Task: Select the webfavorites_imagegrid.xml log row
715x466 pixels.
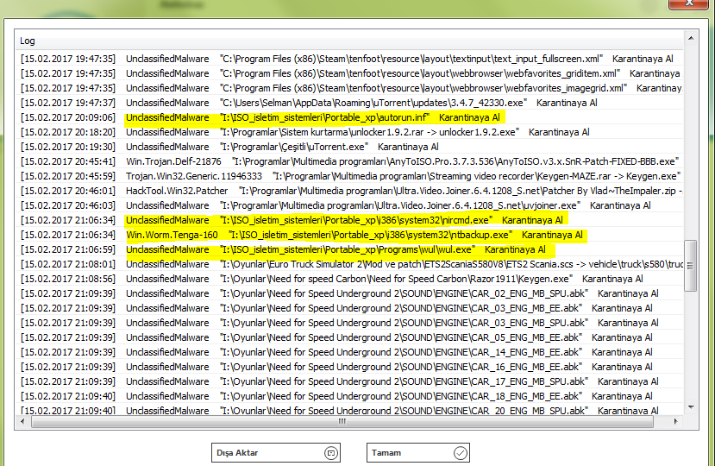Action: point(350,88)
